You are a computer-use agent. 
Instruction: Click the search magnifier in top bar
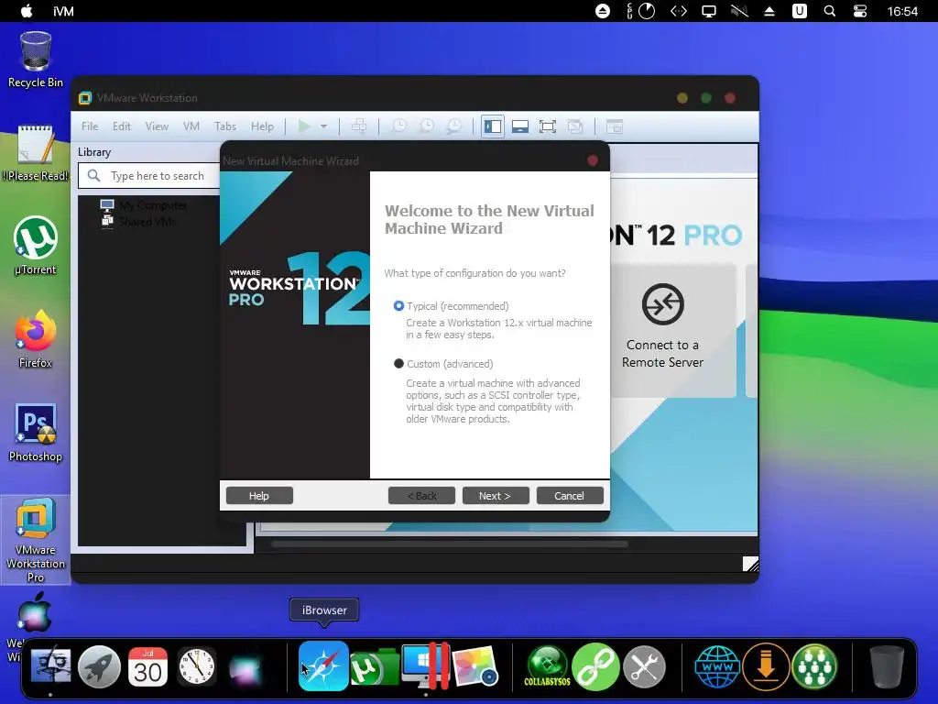pyautogui.click(x=830, y=11)
